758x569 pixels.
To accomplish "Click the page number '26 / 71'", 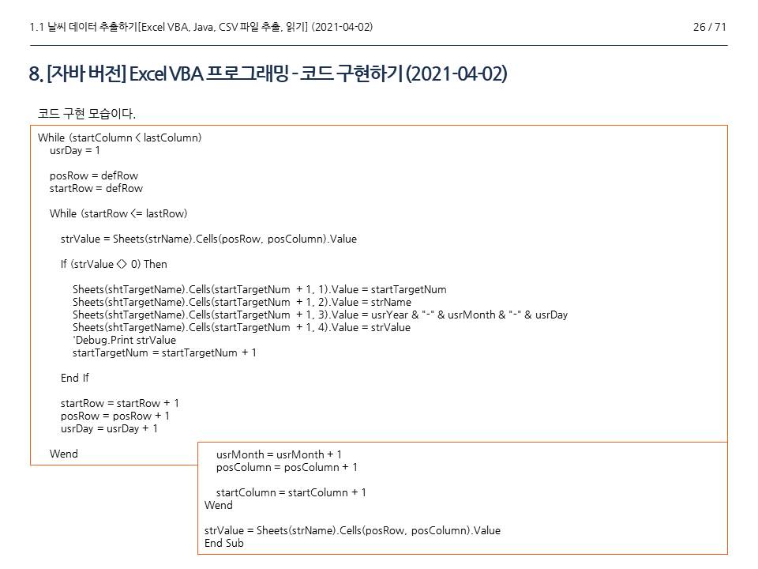I will click(x=709, y=27).
